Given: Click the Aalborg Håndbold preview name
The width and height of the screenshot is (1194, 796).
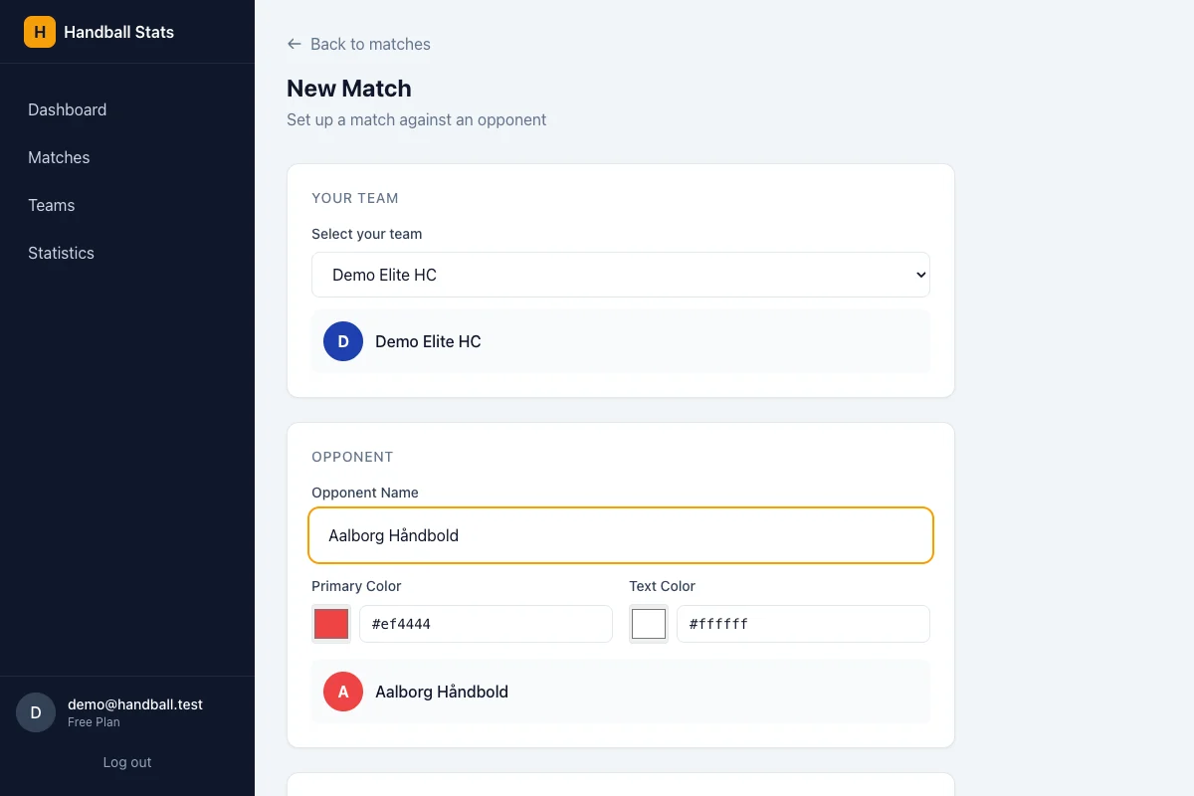Looking at the screenshot, I should [442, 692].
